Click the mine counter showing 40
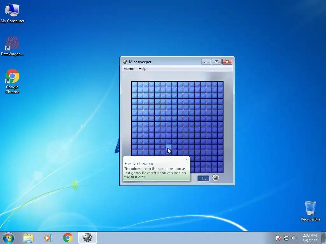Viewport: 326px width, 244px height. (x=203, y=178)
